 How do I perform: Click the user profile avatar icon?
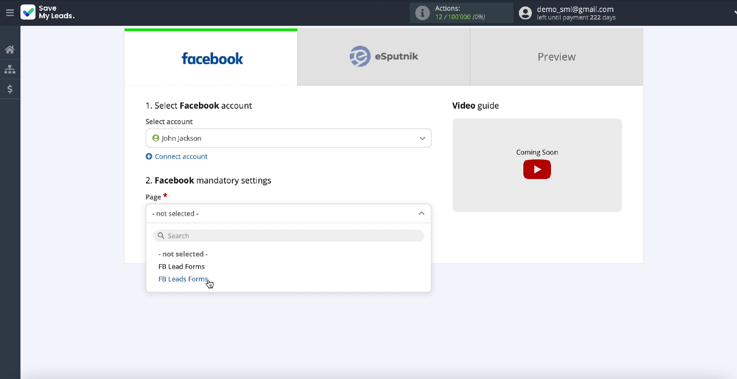(x=525, y=13)
